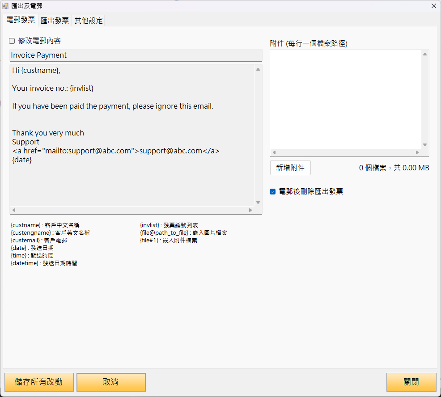This screenshot has height=397, width=441.
Task: Click inside the 附件 file path box
Action: (345, 98)
